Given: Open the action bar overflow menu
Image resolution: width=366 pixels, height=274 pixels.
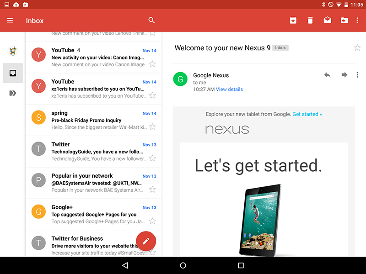Looking at the screenshot, I should (x=357, y=20).
